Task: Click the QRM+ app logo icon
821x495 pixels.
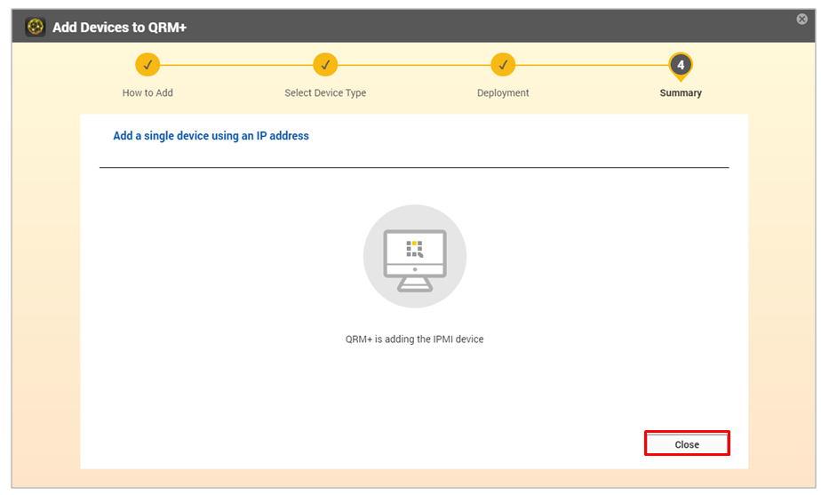Action: (x=36, y=27)
